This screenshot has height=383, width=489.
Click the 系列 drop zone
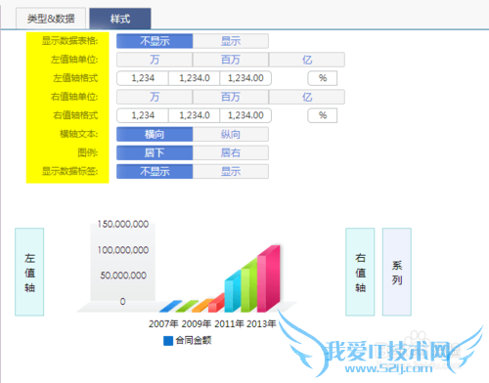pyautogui.click(x=397, y=272)
